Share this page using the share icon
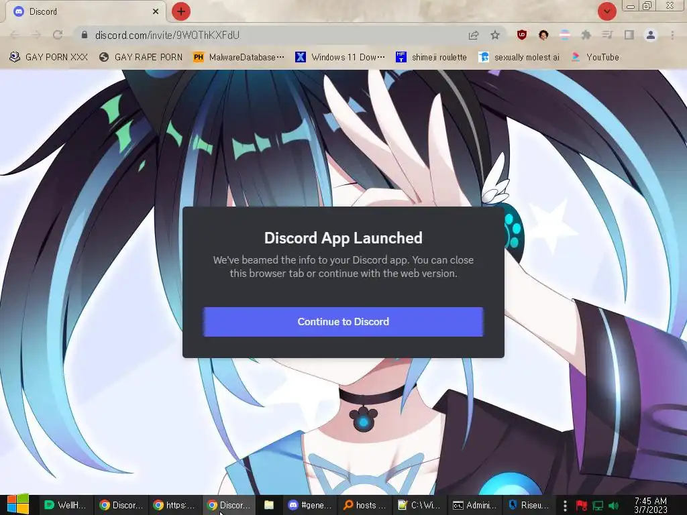 (474, 35)
